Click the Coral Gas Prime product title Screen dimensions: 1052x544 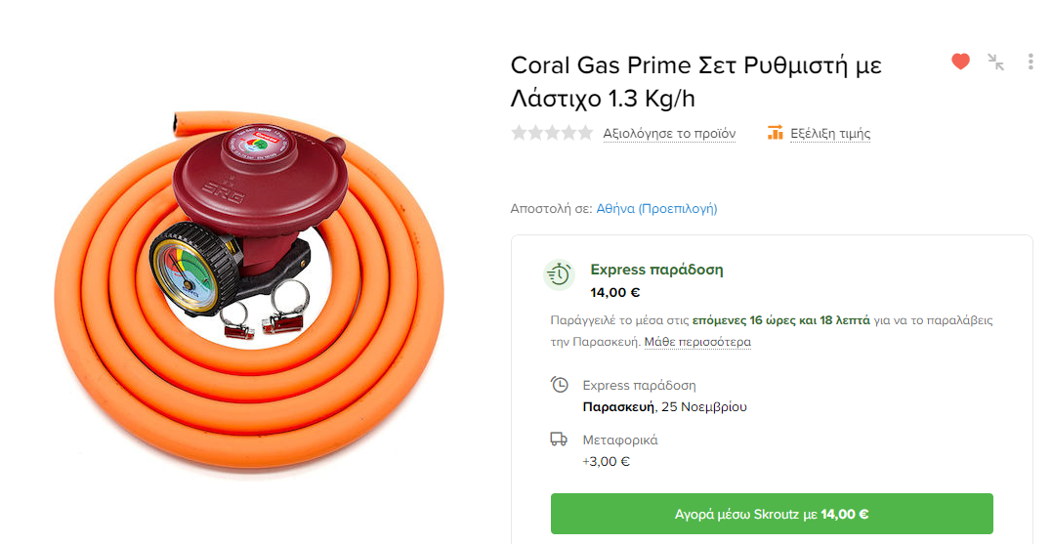pos(695,82)
